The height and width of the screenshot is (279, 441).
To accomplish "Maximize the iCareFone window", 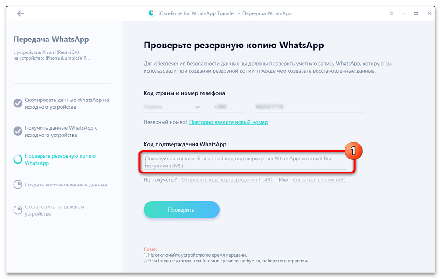I will (x=416, y=13).
